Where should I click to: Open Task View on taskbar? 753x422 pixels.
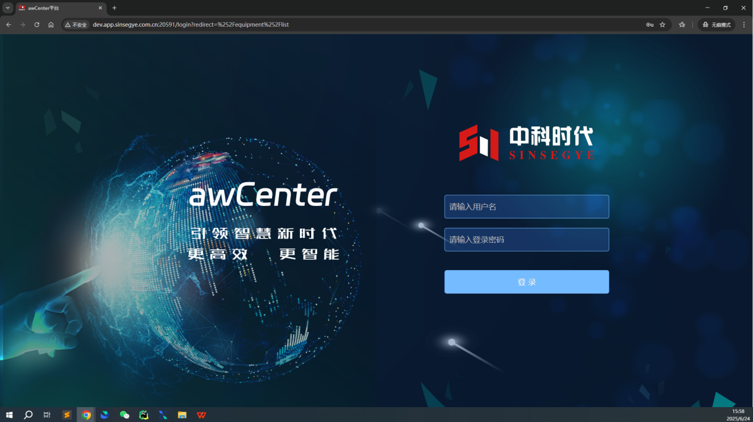[x=47, y=415]
